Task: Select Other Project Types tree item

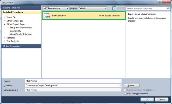Action: [16, 24]
